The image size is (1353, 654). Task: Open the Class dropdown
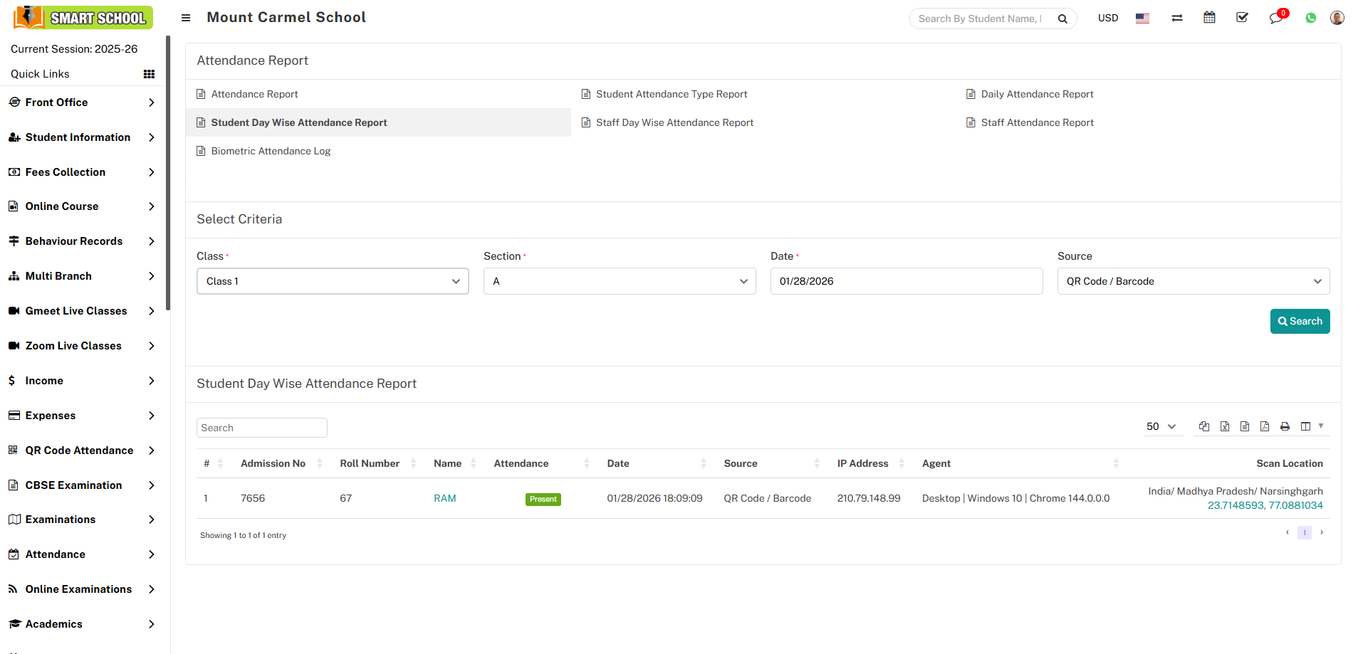point(333,281)
